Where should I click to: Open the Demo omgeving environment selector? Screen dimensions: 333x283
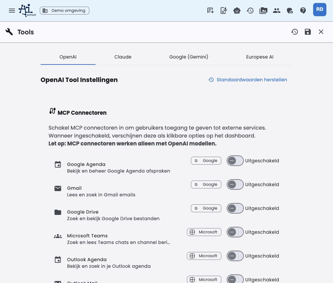coord(64,11)
